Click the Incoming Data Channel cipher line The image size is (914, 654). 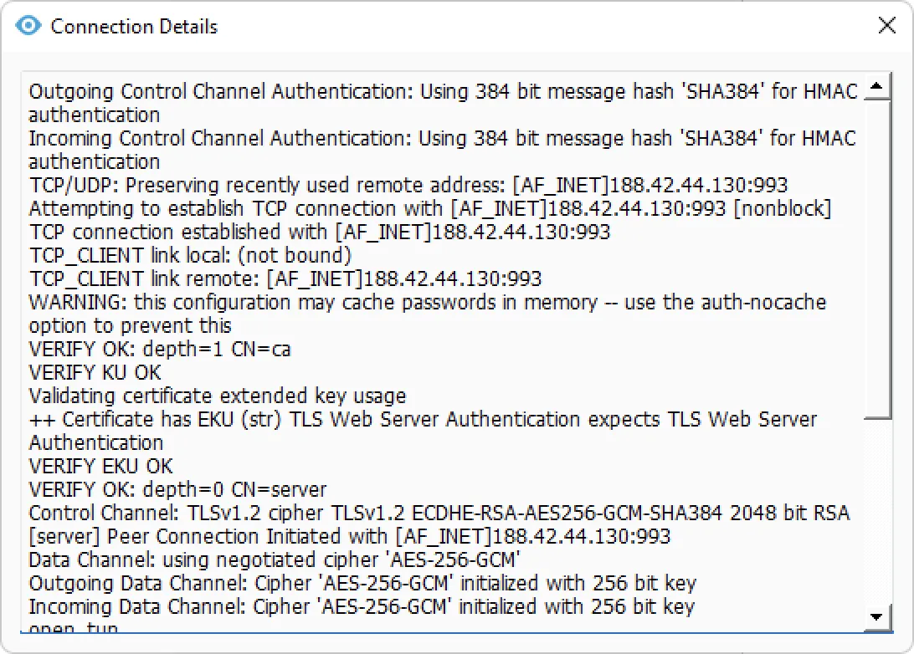335,606
